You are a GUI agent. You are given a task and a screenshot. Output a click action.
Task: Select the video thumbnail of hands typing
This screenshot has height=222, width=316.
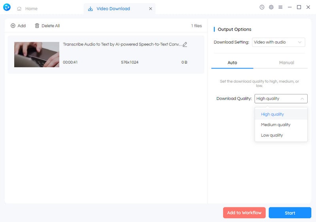(37, 55)
